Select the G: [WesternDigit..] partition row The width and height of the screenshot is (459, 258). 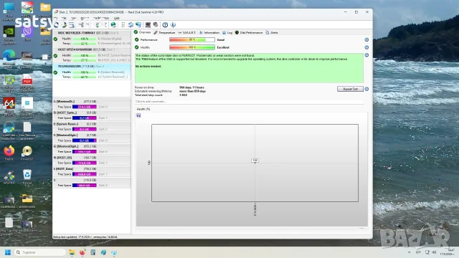[92, 149]
